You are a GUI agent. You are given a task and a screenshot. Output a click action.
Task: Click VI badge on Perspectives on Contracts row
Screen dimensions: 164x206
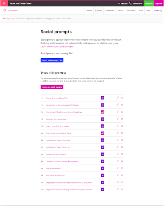tap(103, 154)
